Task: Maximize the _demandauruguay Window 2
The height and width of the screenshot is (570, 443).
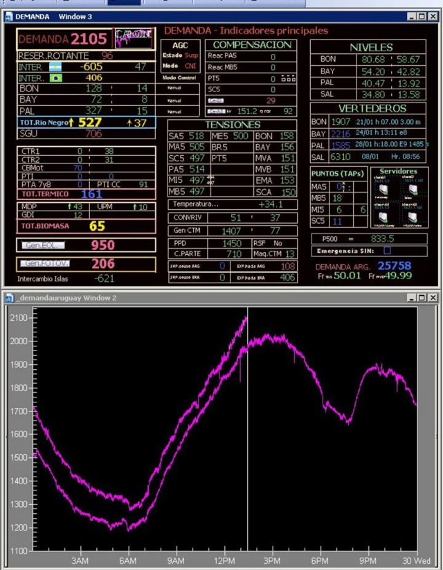Action: [x=422, y=298]
